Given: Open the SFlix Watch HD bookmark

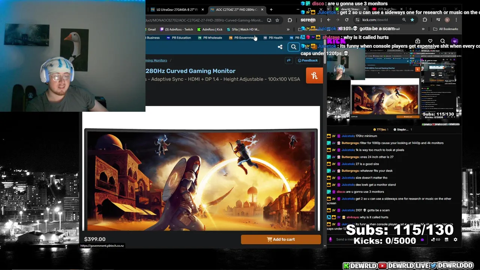Looking at the screenshot, I should click(x=243, y=29).
